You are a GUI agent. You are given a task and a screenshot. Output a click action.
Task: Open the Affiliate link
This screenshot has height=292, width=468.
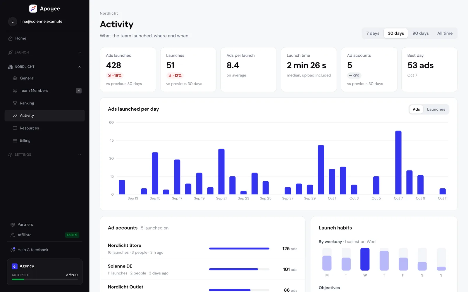(45, 235)
